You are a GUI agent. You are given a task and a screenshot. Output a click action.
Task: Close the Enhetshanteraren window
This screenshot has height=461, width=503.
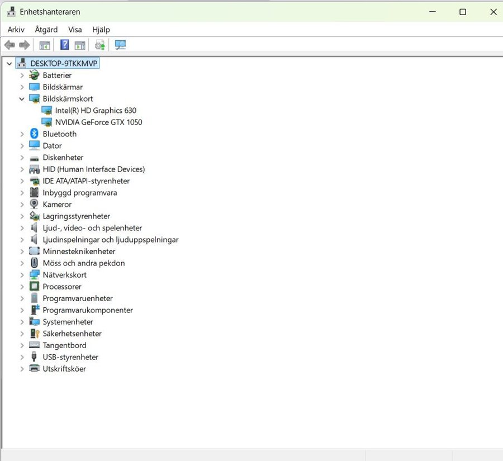493,12
